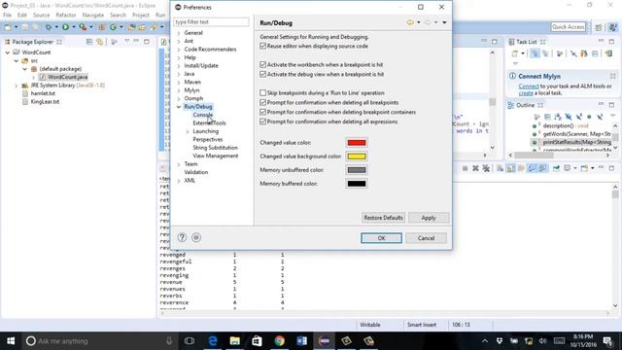The image size is (622, 350).
Task: Open Eclipse icon on taskbar
Action: click(324, 341)
